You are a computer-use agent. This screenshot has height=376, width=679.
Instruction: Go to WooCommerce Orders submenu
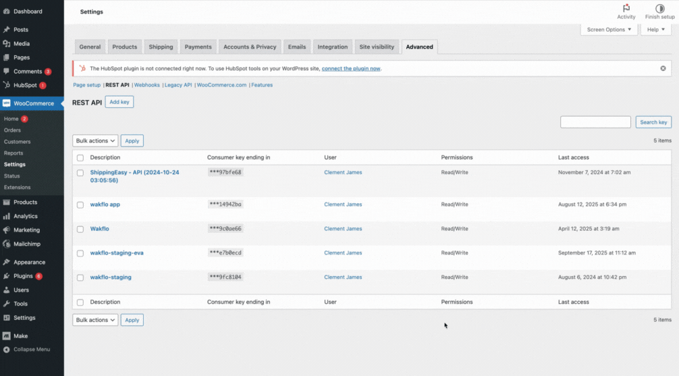12,130
